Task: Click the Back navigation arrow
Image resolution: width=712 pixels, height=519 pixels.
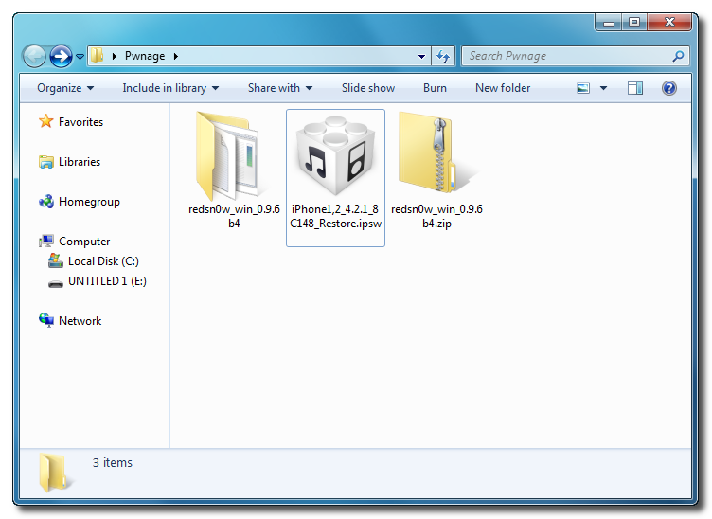Action: coord(35,57)
